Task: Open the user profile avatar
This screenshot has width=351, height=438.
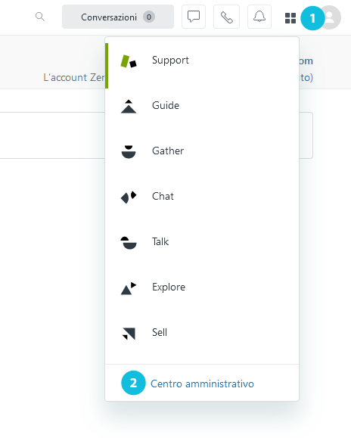Action: pyautogui.click(x=330, y=17)
